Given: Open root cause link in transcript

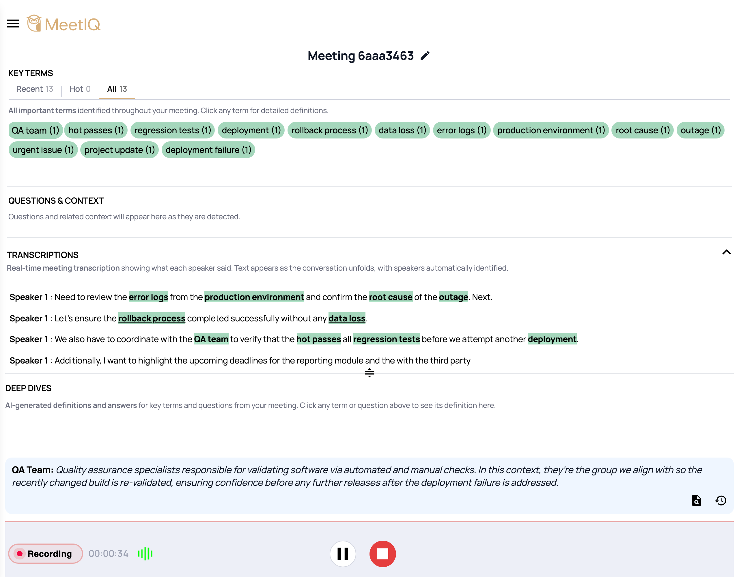Looking at the screenshot, I should [391, 297].
